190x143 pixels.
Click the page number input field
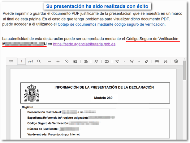21,61
